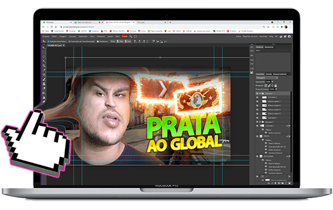Screen dimensions: 333x210
Task: Switch to Canais tab
Action: [269, 74]
